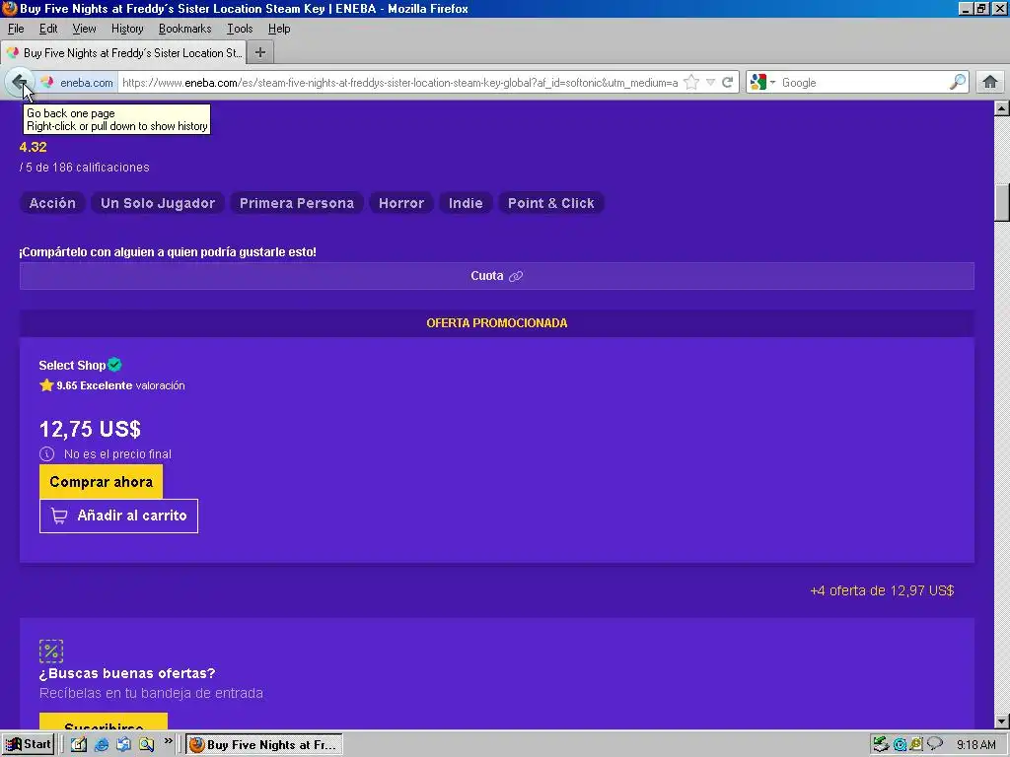Click the star icon by 9.65 rating

46,385
